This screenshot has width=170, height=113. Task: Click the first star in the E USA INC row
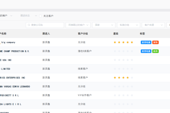pos(115,60)
